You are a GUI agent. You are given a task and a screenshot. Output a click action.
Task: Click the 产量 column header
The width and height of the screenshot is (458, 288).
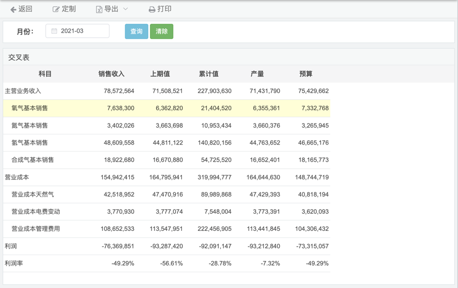[x=257, y=74]
